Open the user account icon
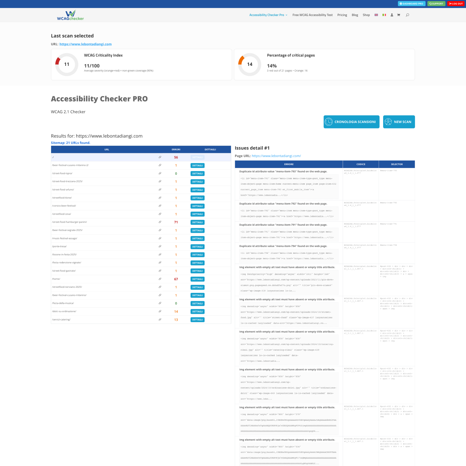 (x=392, y=15)
